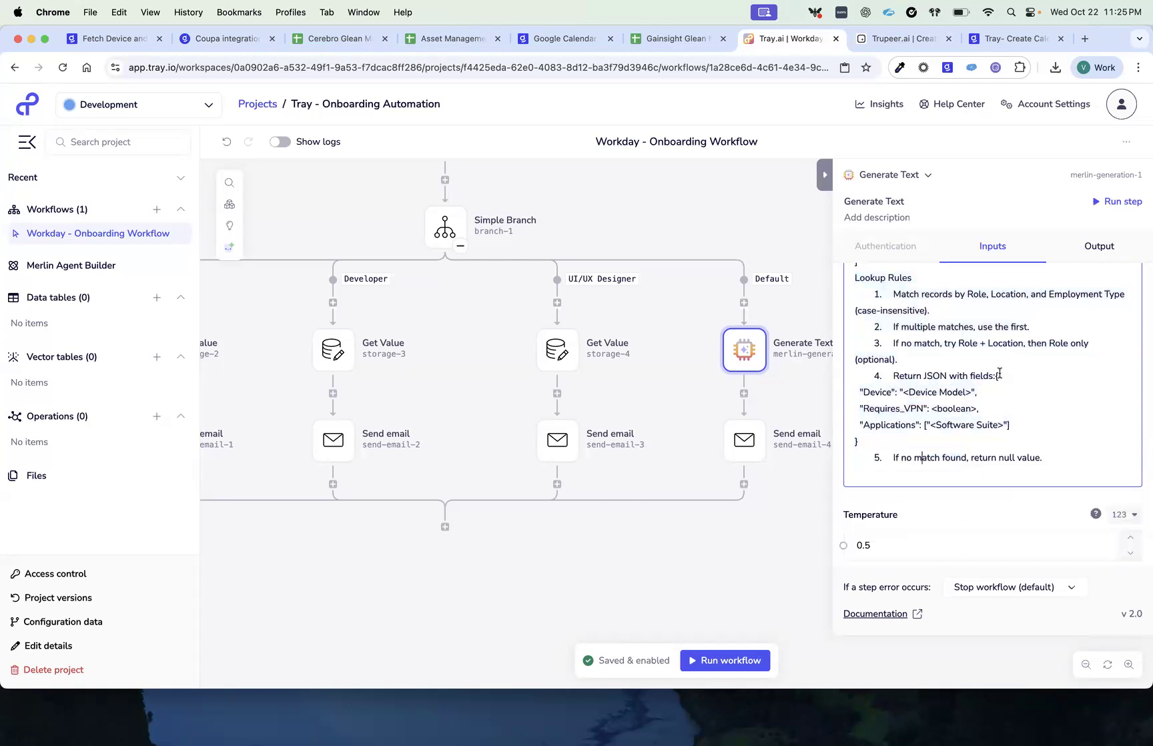Select the connectors panel icon on the canvas toolbar
1153x746 pixels.
[x=230, y=204]
